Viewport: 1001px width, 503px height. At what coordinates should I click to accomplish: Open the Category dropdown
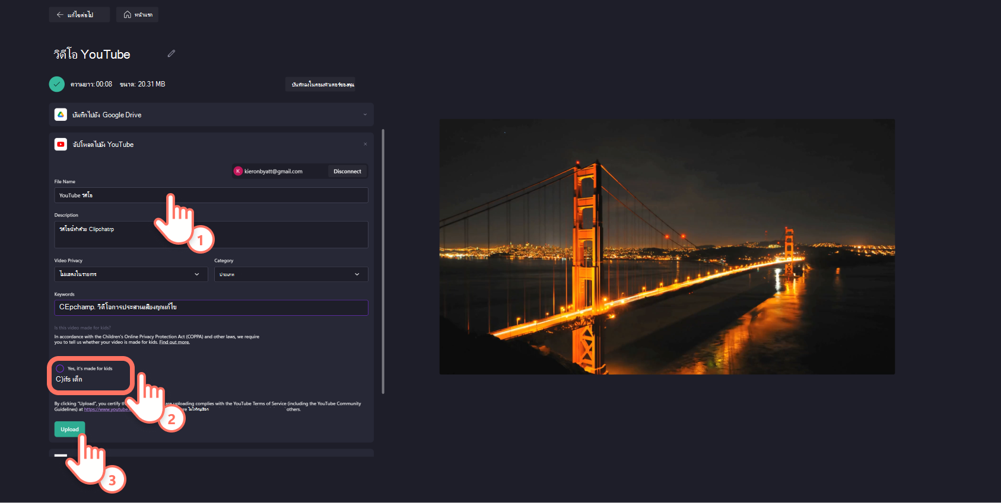click(x=291, y=274)
